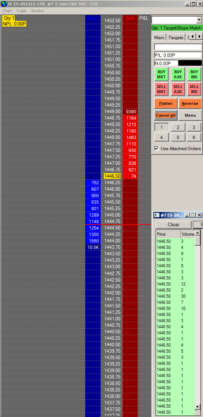Select quantity preset button 1
The width and height of the screenshot is (203, 417).
point(161,128)
